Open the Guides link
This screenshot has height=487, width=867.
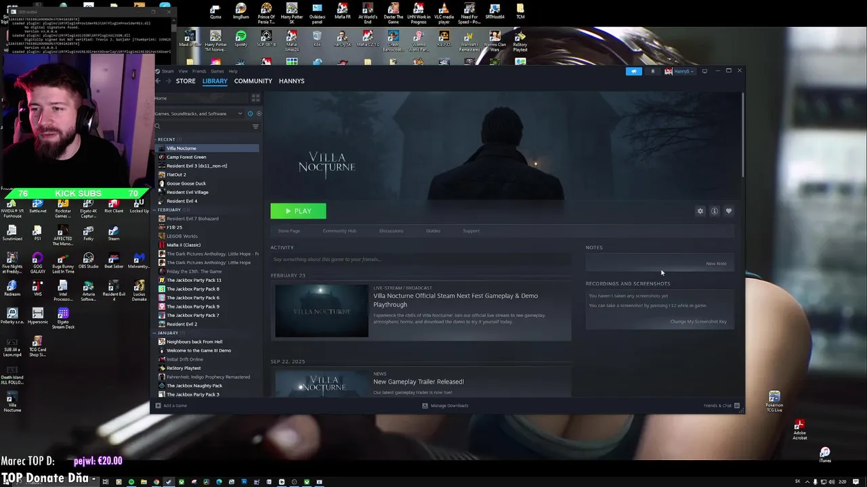[x=433, y=231]
